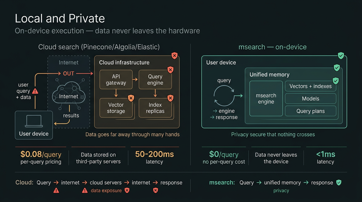Viewport: 362px width, 202px height.
Task: Click the down arrow from API gateway to Vector storage
Action: tap(116, 93)
